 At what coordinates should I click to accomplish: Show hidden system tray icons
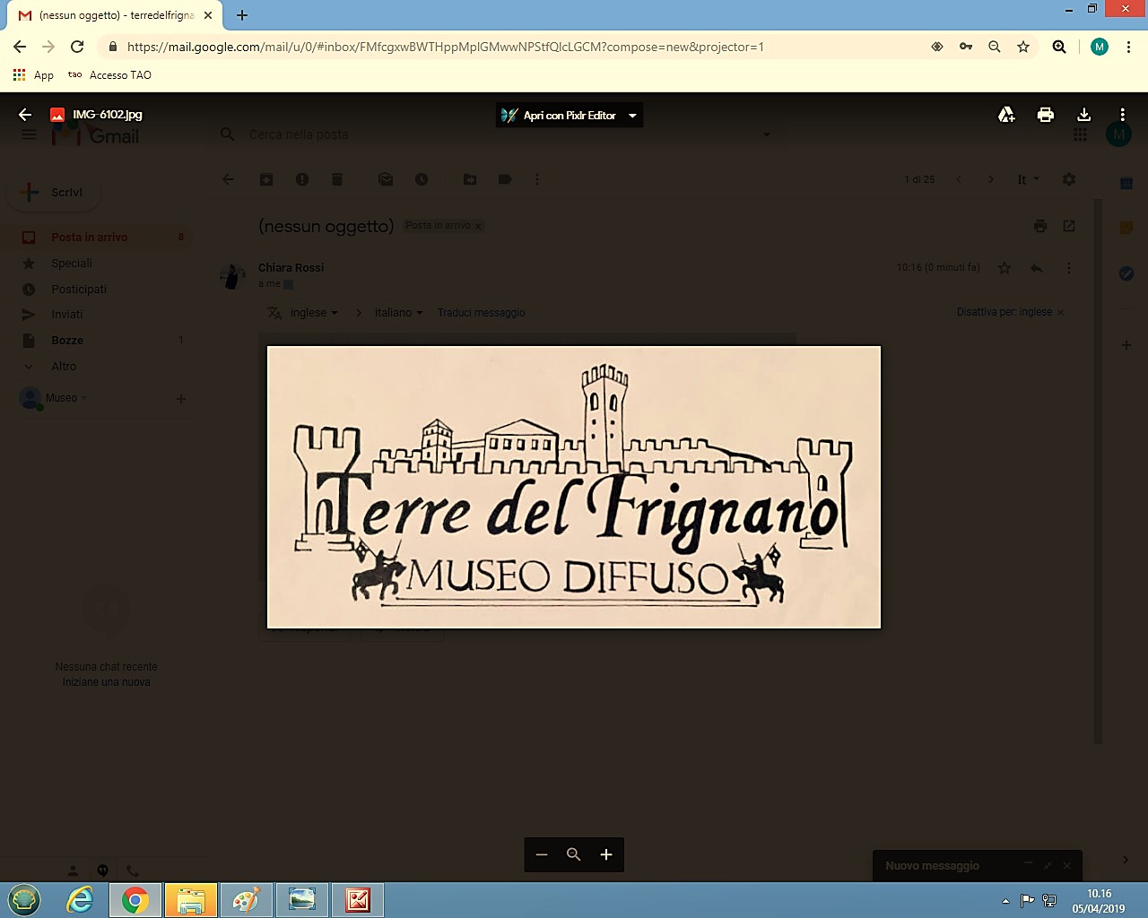coord(1005,901)
